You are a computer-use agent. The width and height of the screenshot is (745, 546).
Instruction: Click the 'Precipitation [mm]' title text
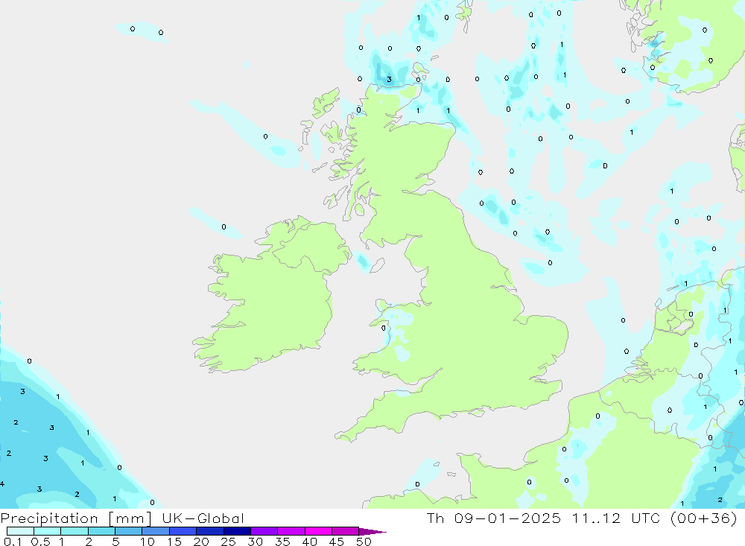click(x=76, y=518)
